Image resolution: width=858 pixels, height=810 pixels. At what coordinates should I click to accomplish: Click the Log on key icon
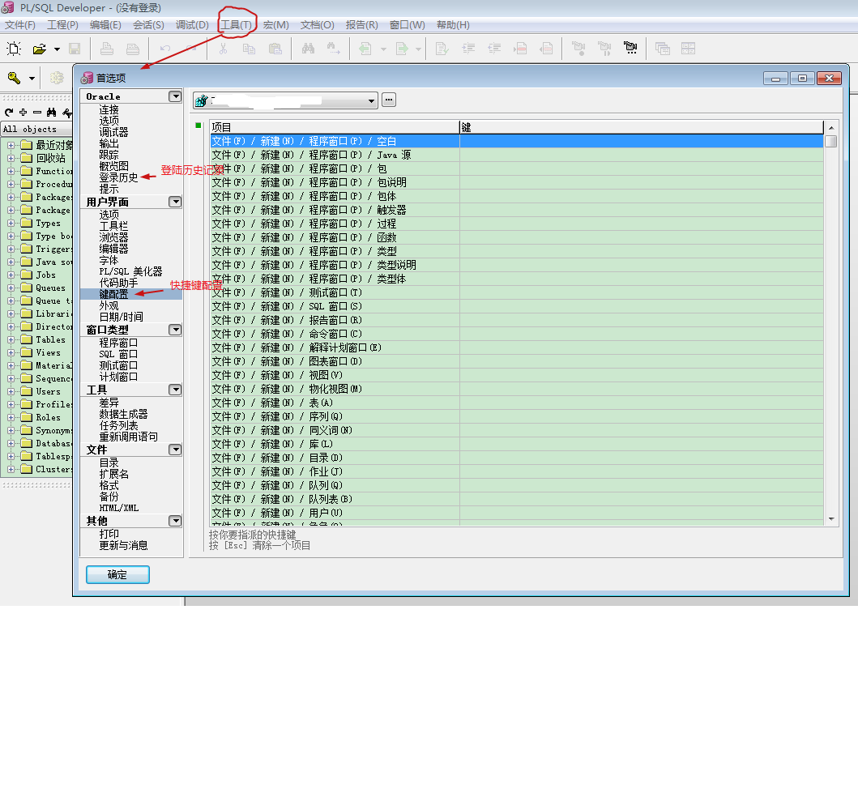[14, 79]
